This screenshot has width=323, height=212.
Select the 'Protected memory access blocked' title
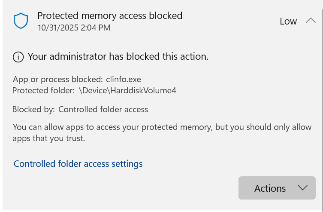110,16
